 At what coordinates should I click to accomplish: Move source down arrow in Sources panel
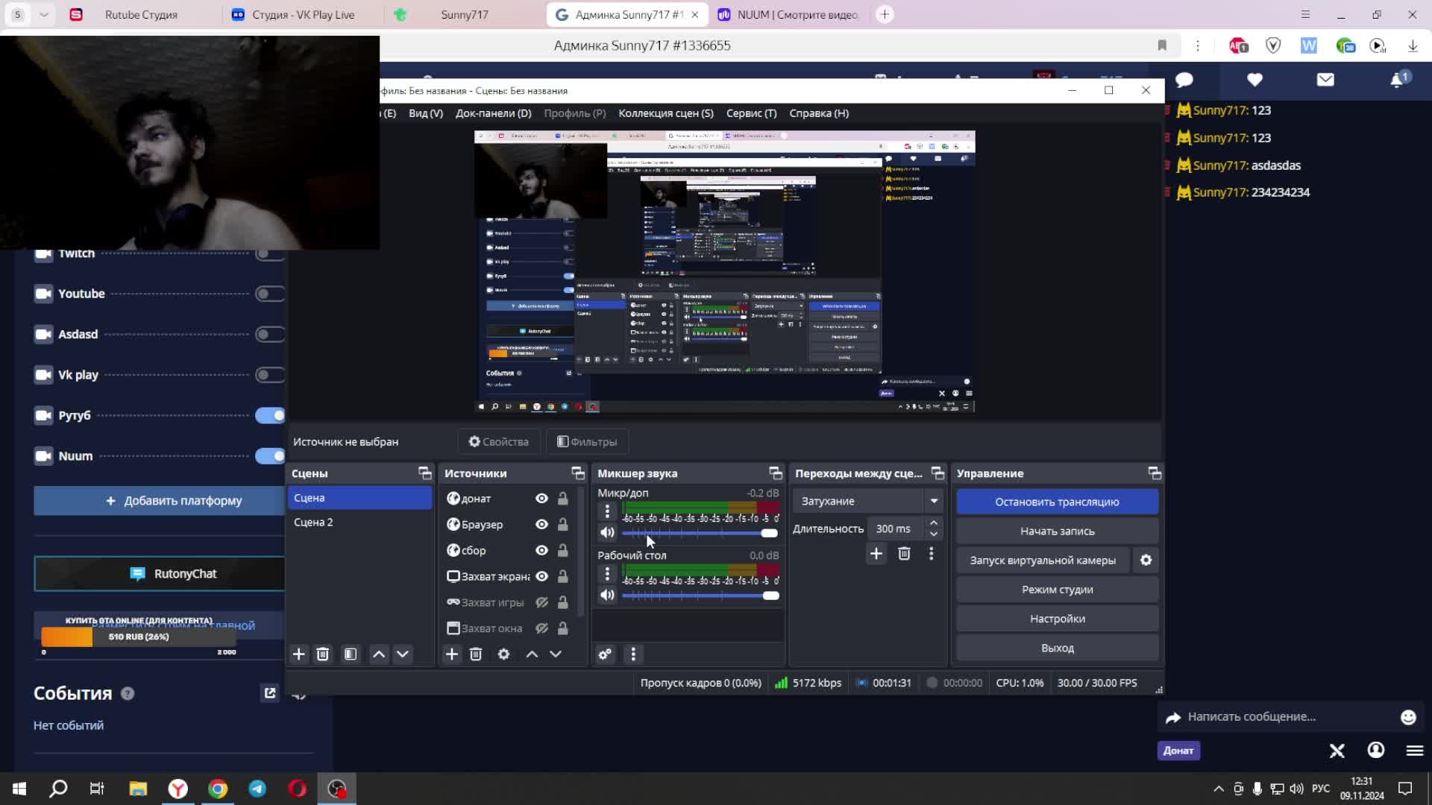point(556,654)
